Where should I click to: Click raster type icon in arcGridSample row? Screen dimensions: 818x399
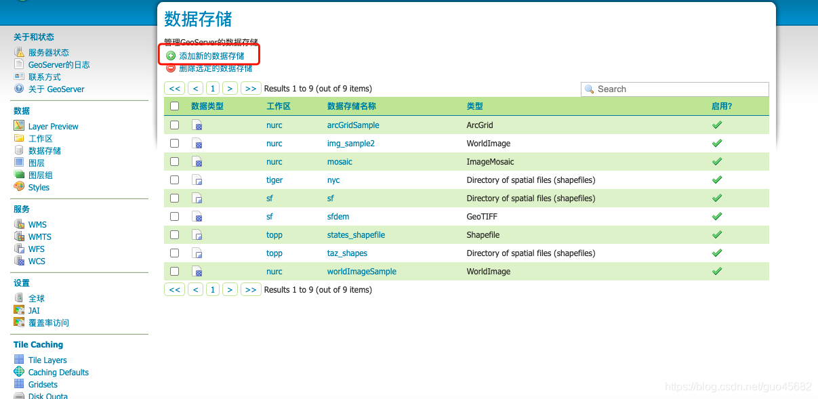tap(197, 125)
